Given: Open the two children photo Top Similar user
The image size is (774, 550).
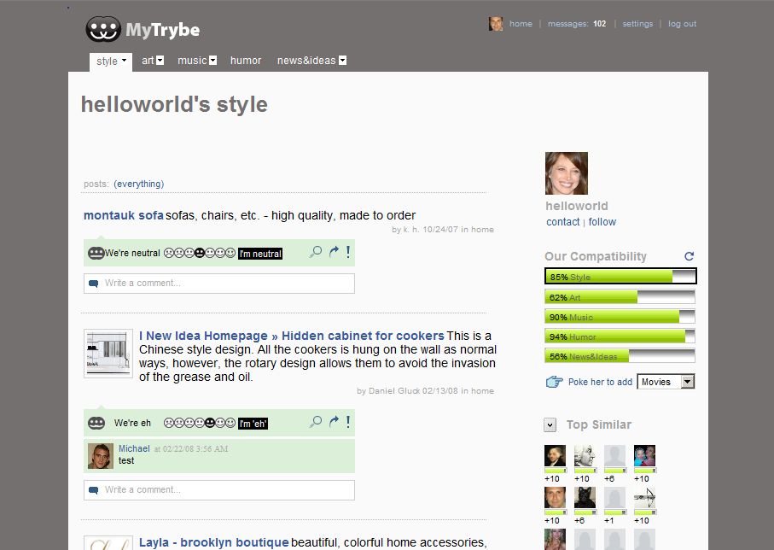Looking at the screenshot, I should 644,455.
